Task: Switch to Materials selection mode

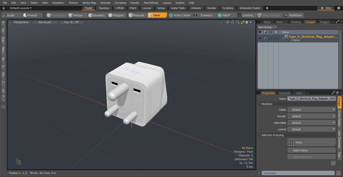Action: tap(137, 15)
